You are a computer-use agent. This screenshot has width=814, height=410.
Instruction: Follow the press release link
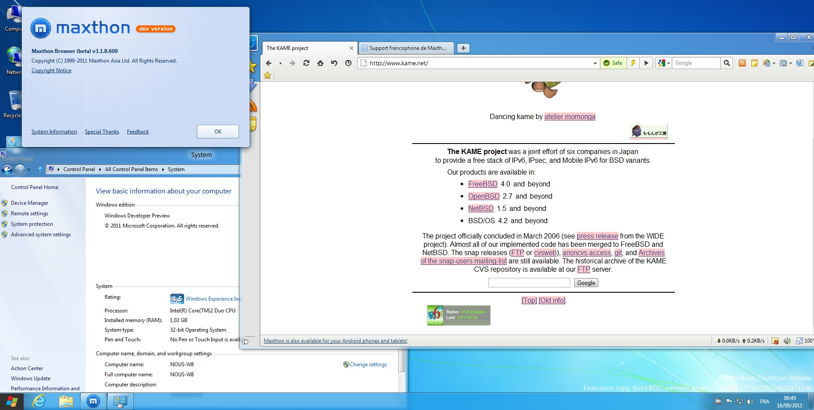(x=597, y=236)
